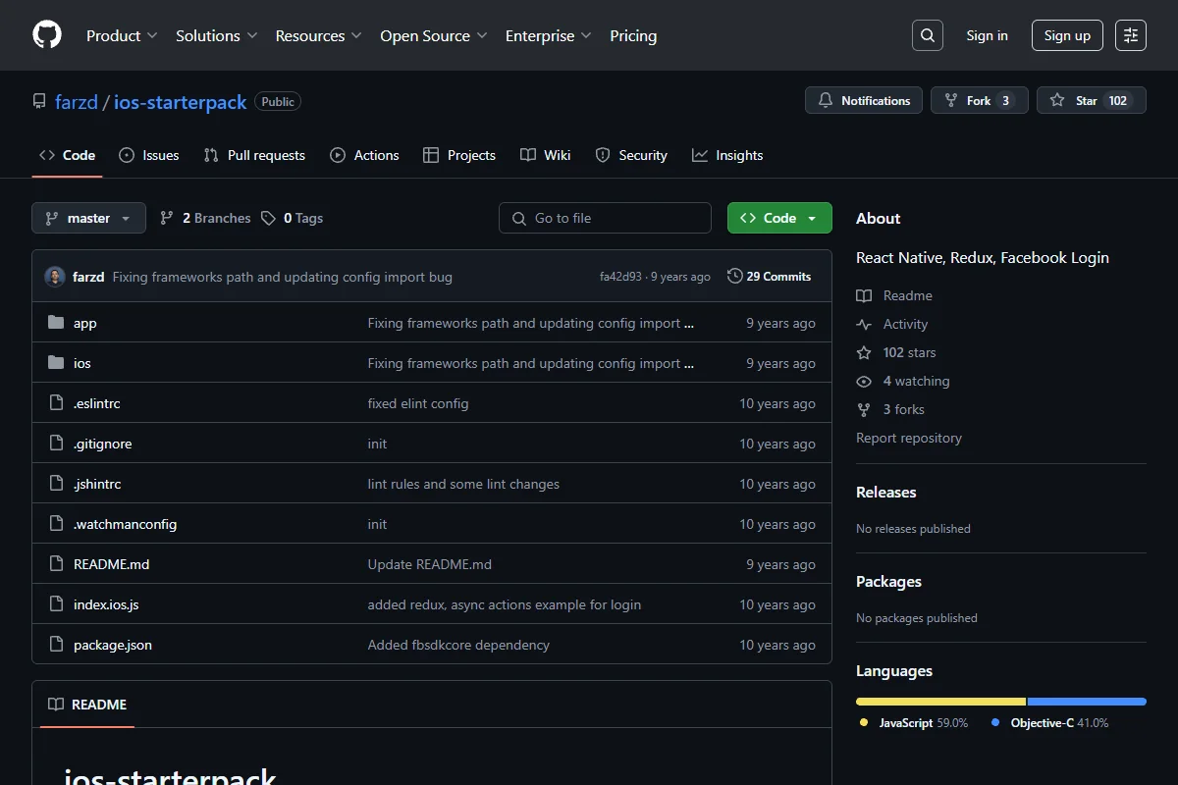Click farzd's avatar in latest commit
The width and height of the screenshot is (1178, 785).
point(55,277)
